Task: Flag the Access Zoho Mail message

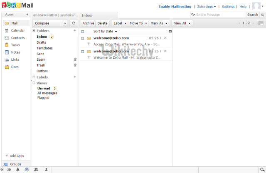Action: 89,44
